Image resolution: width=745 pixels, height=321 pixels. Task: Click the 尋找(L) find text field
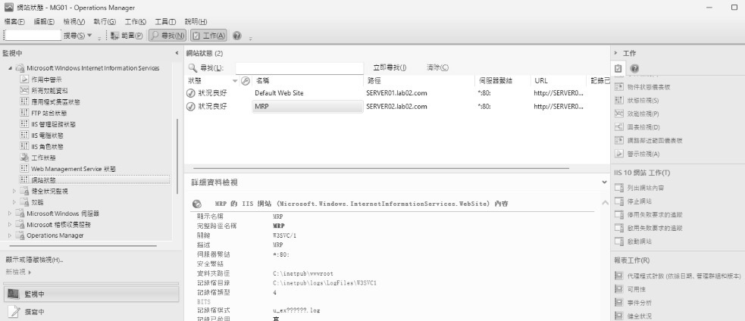pyautogui.click(x=299, y=68)
